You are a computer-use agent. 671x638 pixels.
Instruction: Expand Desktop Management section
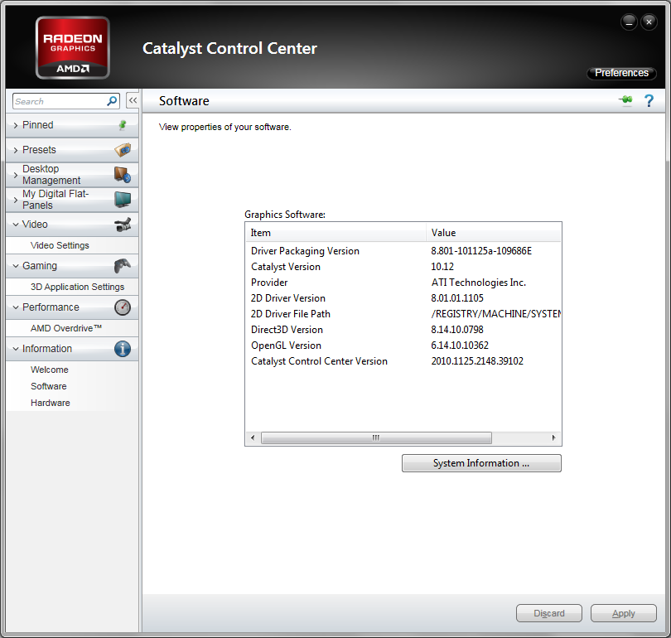16,175
